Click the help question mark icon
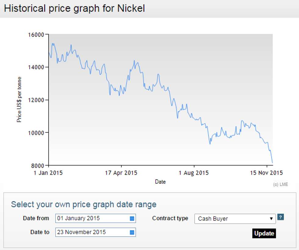This screenshot has width=299, height=250. [281, 217]
